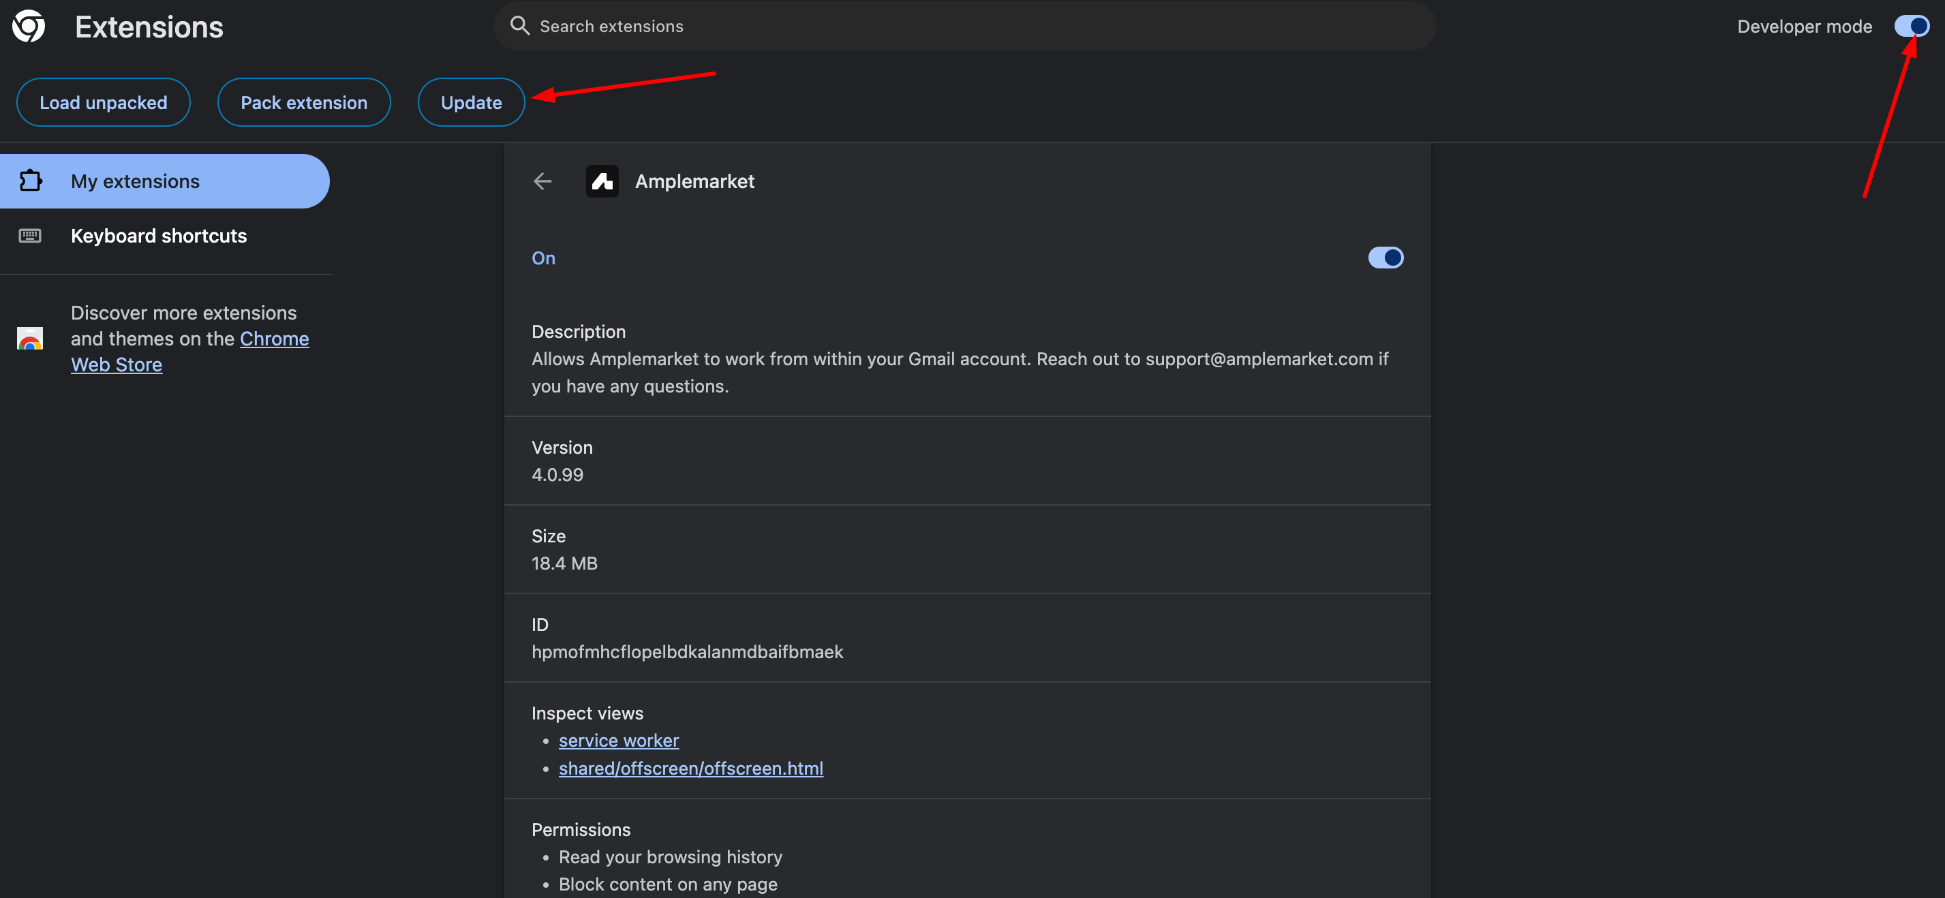Inspect the service worker view
This screenshot has width=1945, height=898.
click(618, 741)
